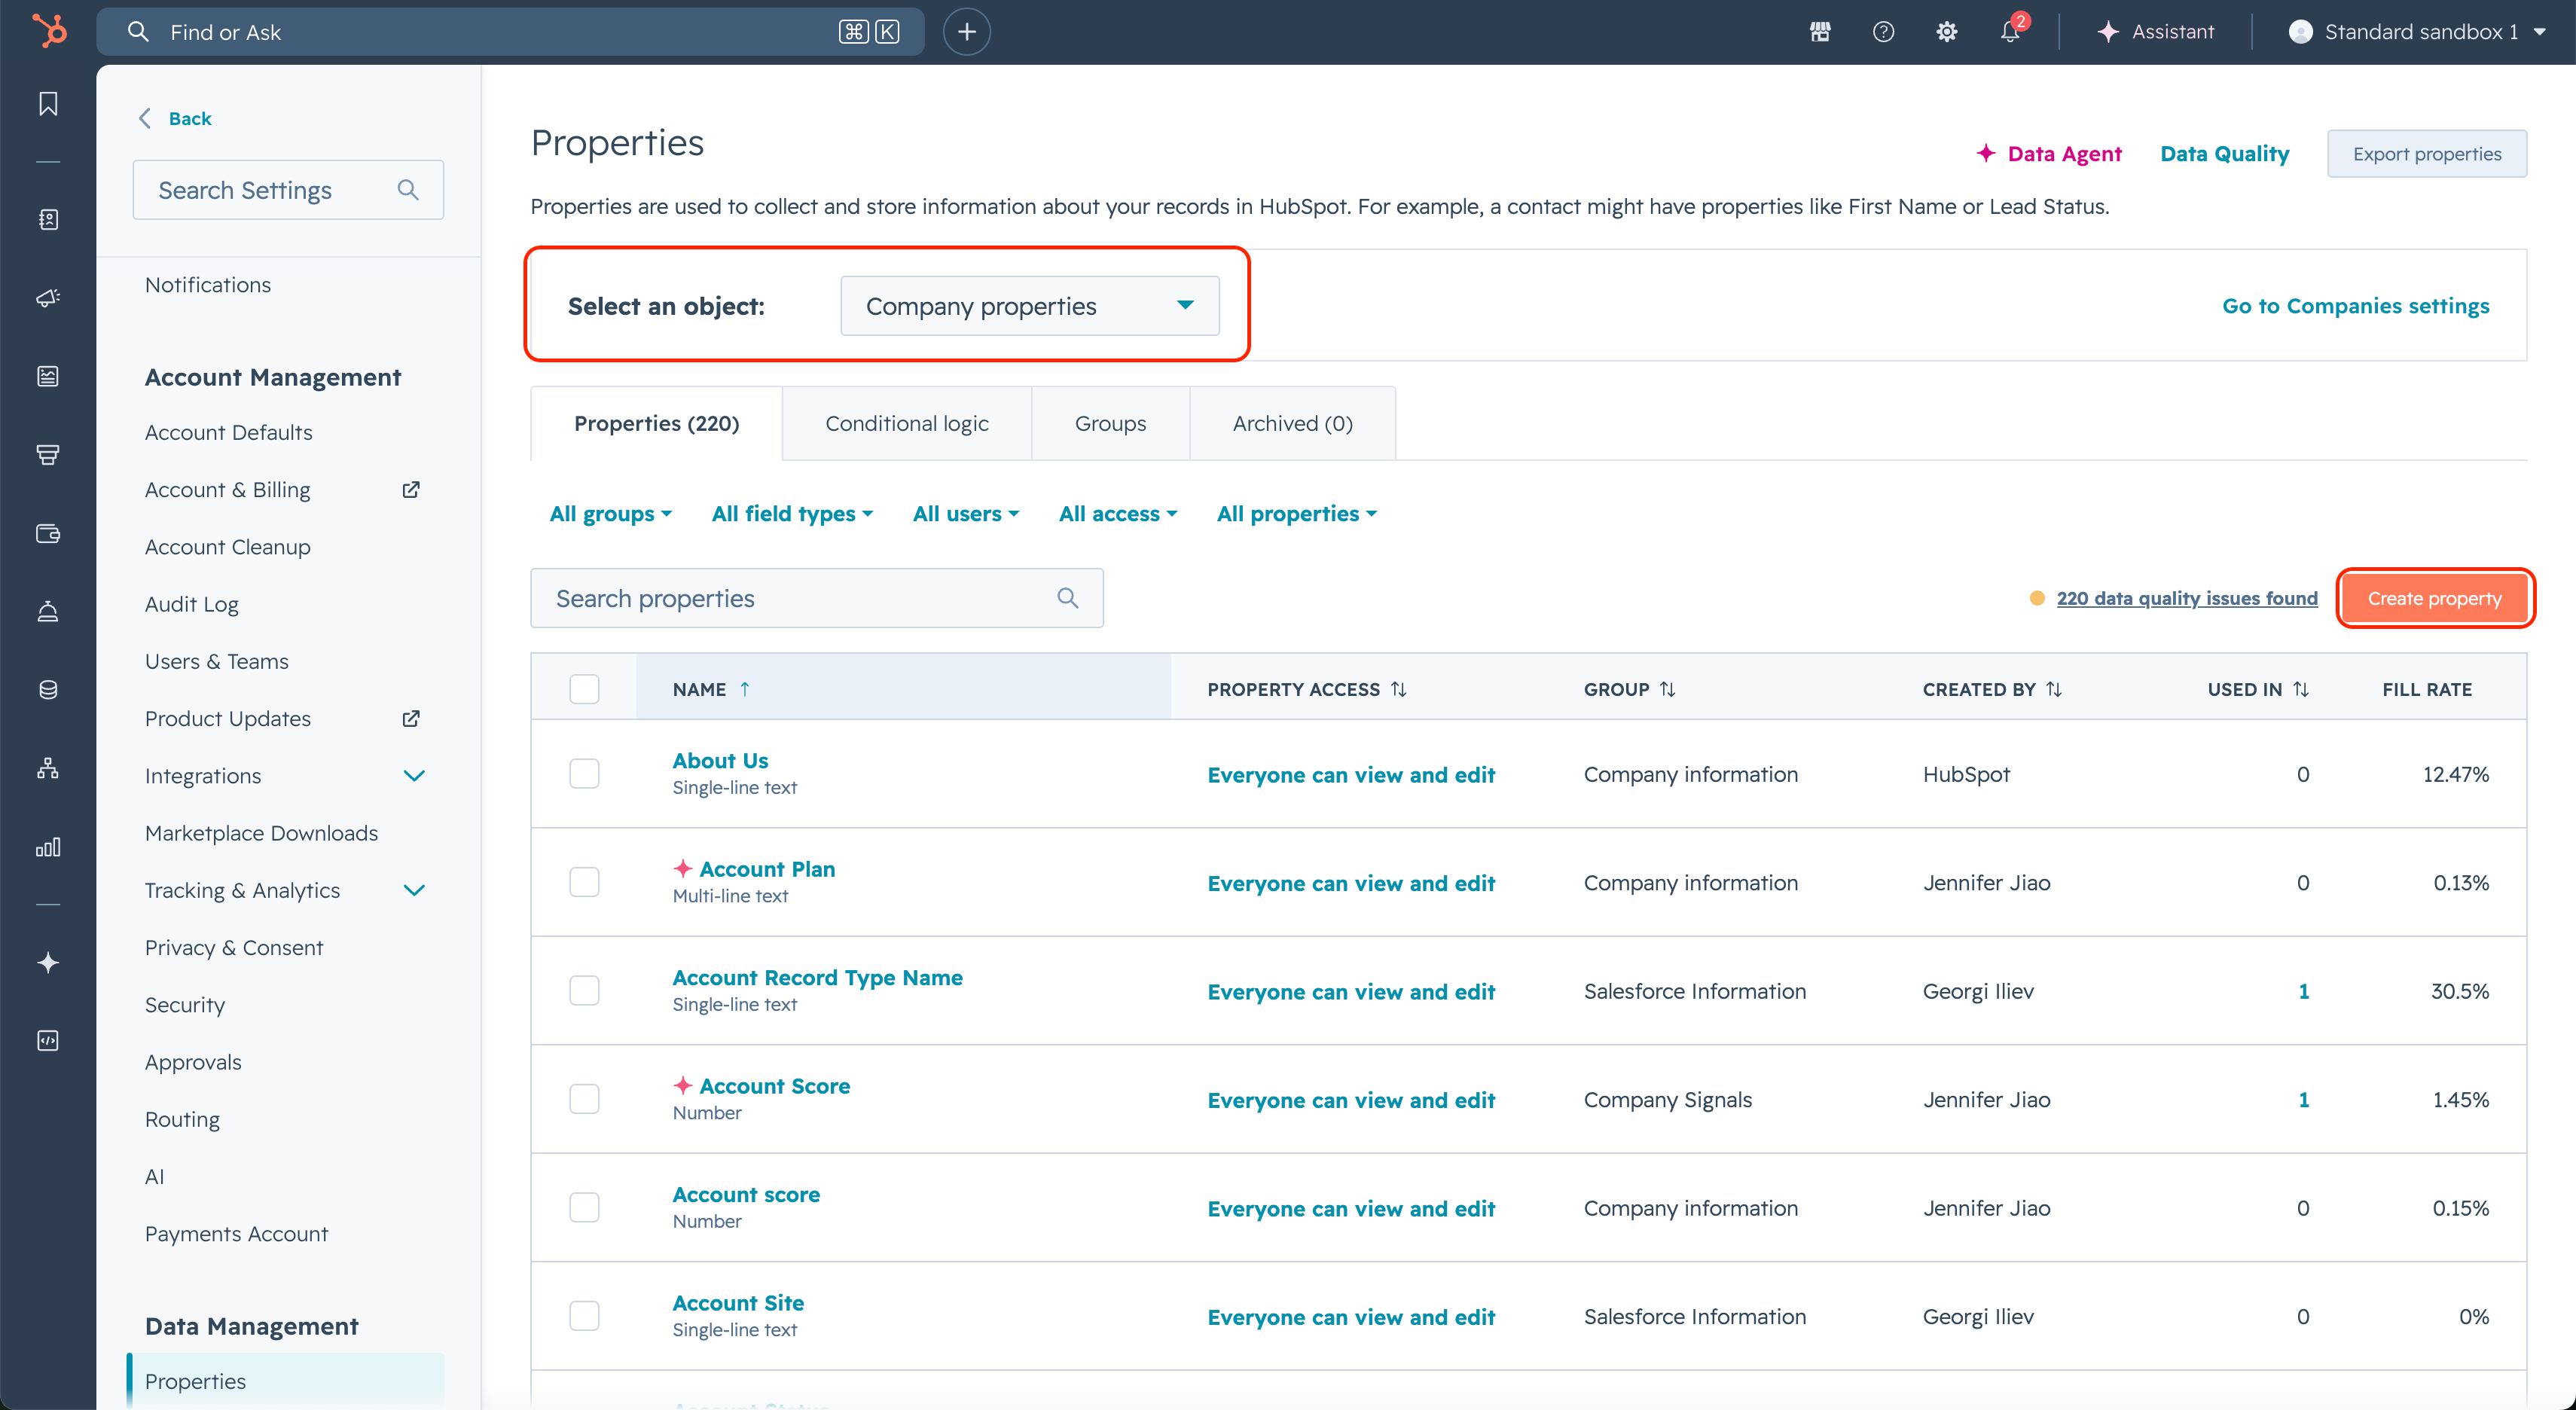2576x1410 pixels.
Task: Check the About Us row checkbox
Action: (584, 773)
